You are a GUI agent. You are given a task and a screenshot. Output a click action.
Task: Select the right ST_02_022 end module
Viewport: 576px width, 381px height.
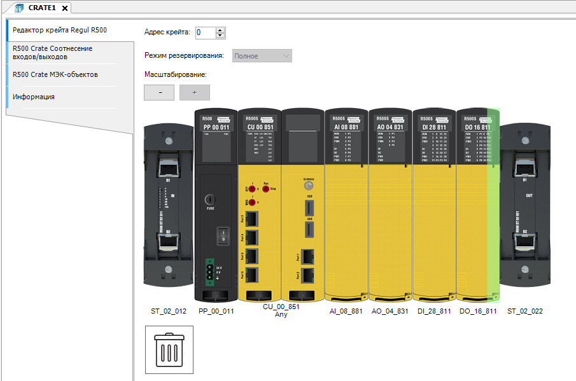coord(524,204)
